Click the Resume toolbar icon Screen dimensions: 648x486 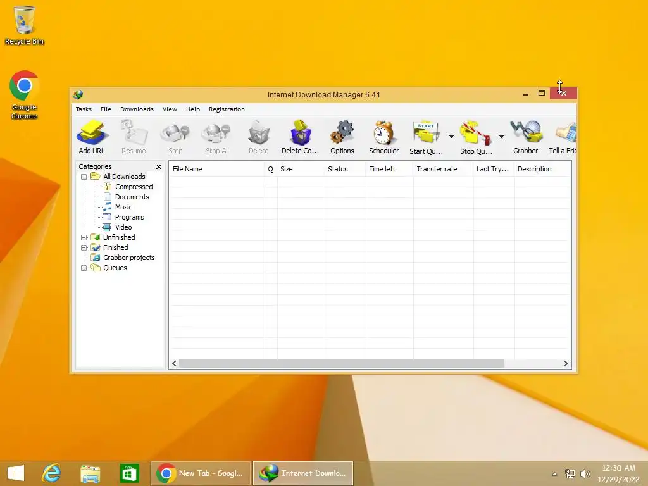tap(134, 137)
